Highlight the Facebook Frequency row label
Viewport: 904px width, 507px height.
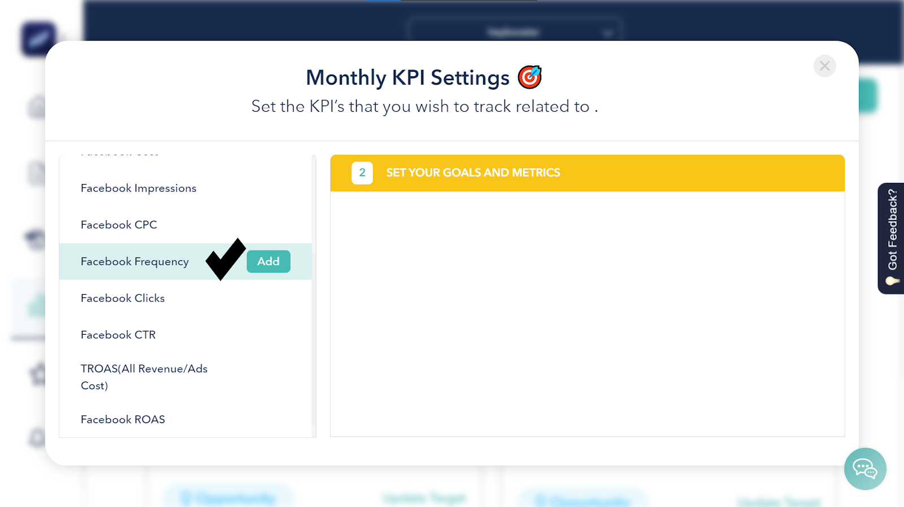[x=134, y=261]
